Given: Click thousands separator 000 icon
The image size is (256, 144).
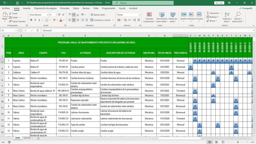Looking at the screenshot, I should 129,20.
